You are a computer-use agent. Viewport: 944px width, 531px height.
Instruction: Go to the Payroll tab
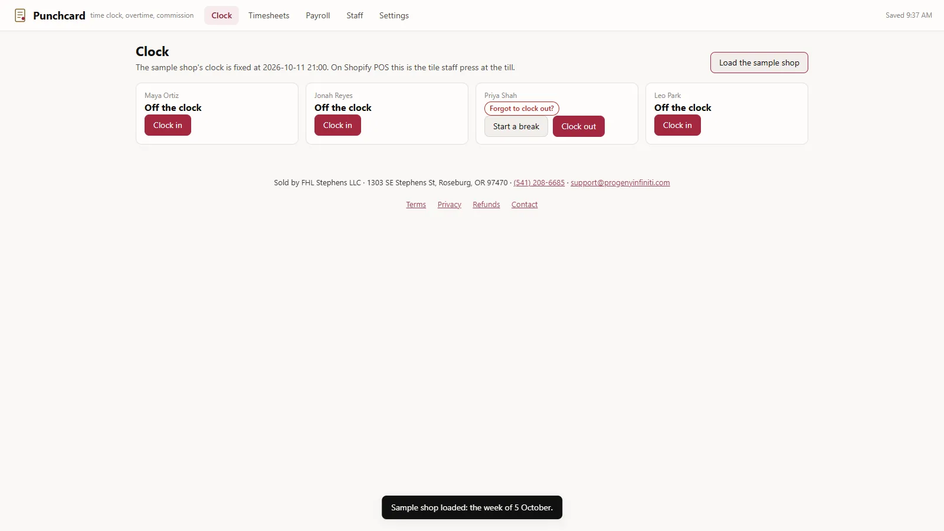point(318,15)
